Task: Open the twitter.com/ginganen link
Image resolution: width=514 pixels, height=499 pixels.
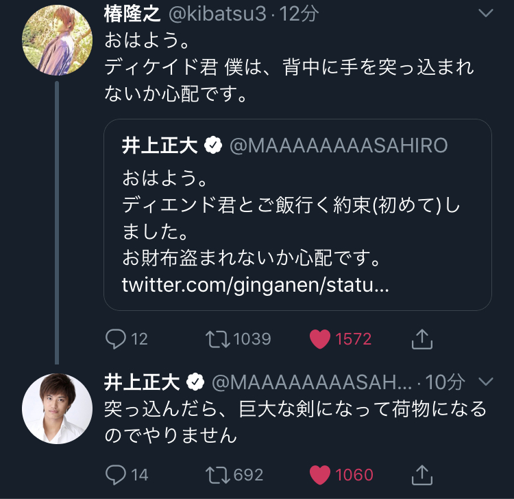Action: (256, 284)
